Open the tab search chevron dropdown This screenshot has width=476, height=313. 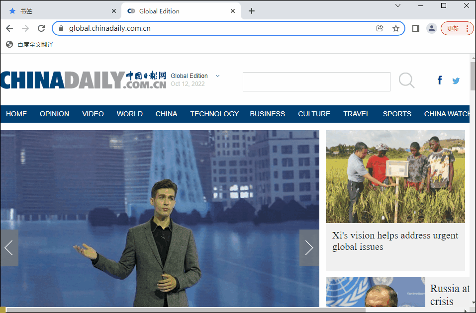(x=398, y=5)
